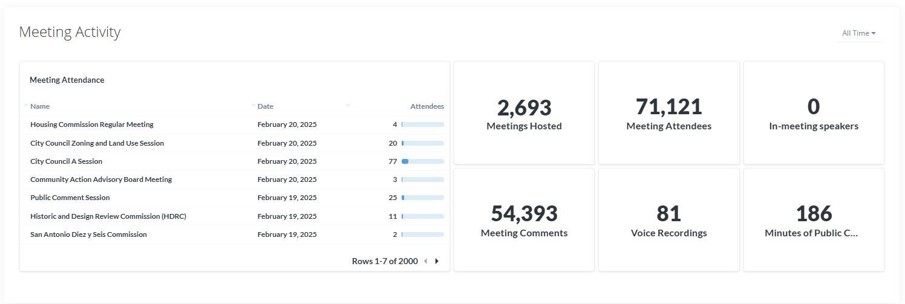Viewport: 905px width, 304px height.
Task: Click San Antonio Diez y Seis Commission
Action: click(x=88, y=234)
